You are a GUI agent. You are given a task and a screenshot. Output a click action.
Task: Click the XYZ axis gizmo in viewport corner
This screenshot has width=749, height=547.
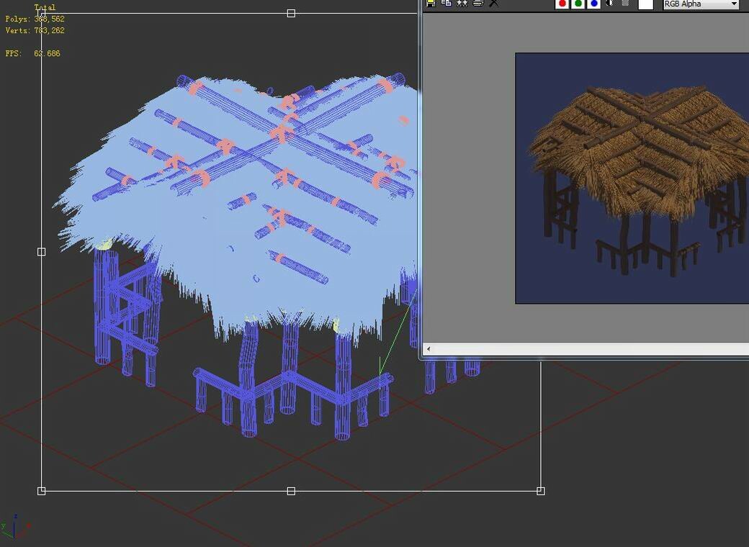point(15,526)
